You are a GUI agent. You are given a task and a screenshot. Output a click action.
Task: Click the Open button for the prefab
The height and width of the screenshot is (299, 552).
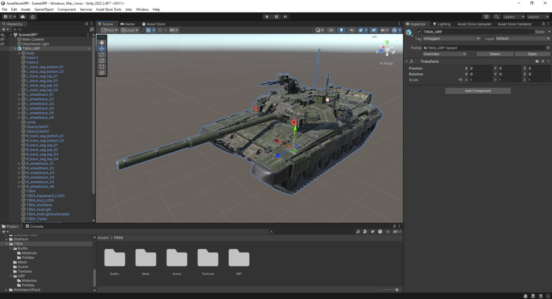[532, 54]
